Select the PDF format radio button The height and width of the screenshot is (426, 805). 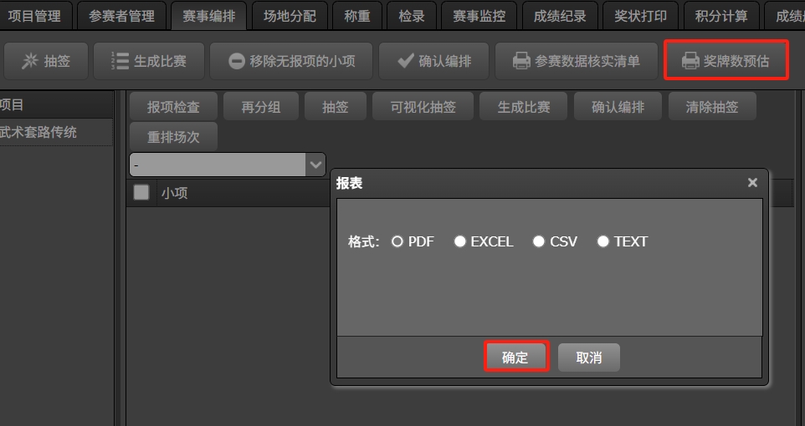[397, 241]
